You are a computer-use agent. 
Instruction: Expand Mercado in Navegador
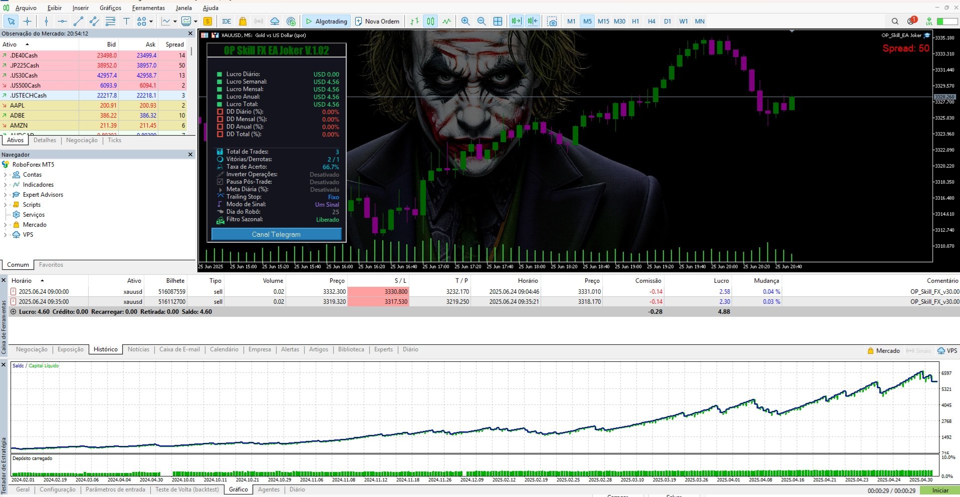(5, 225)
